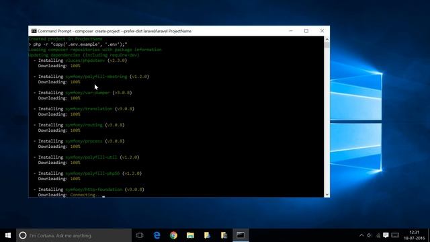This screenshot has width=430, height=242.
Task: Click the Command Prompt window icon
Action: tap(34, 31)
